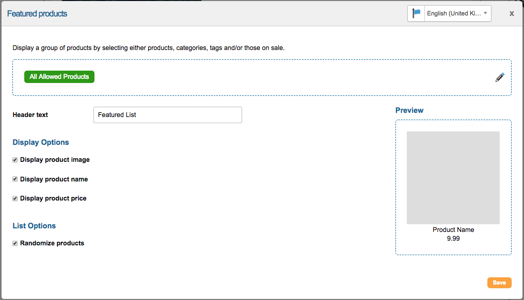This screenshot has width=524, height=300.
Task: Uncheck Display product image checkbox
Action: pos(15,160)
